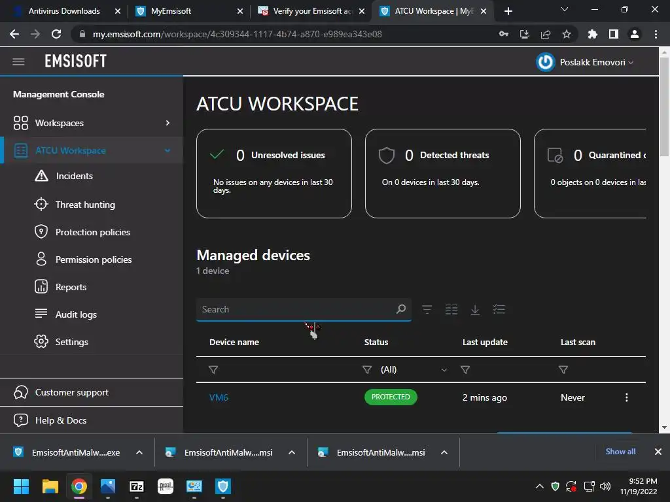This screenshot has height=502, width=670.
Task: Click the Customer support headset icon
Action: tap(20, 392)
